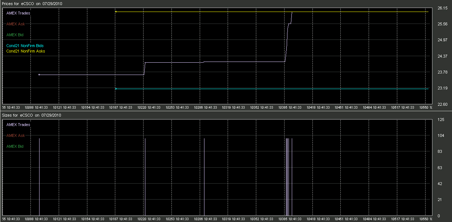Click the cyan NonFirm Bids starting marker
452x222 pixels.
pos(116,89)
